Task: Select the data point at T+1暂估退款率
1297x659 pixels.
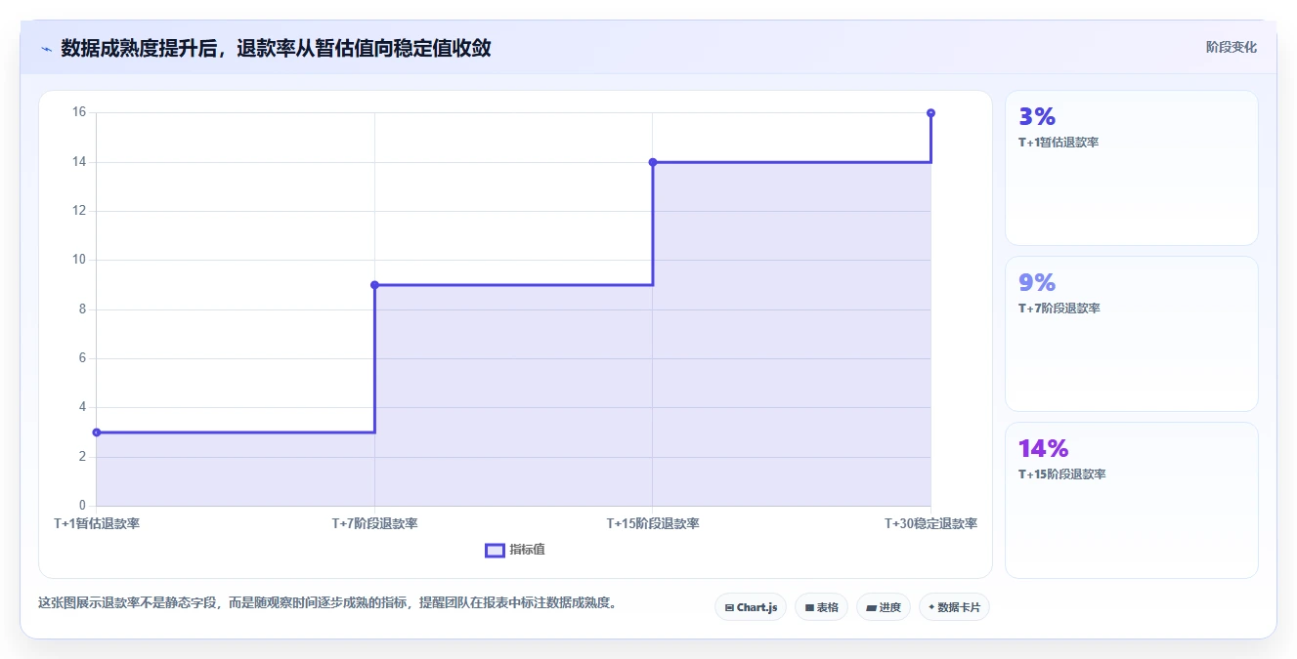Action: click(97, 432)
